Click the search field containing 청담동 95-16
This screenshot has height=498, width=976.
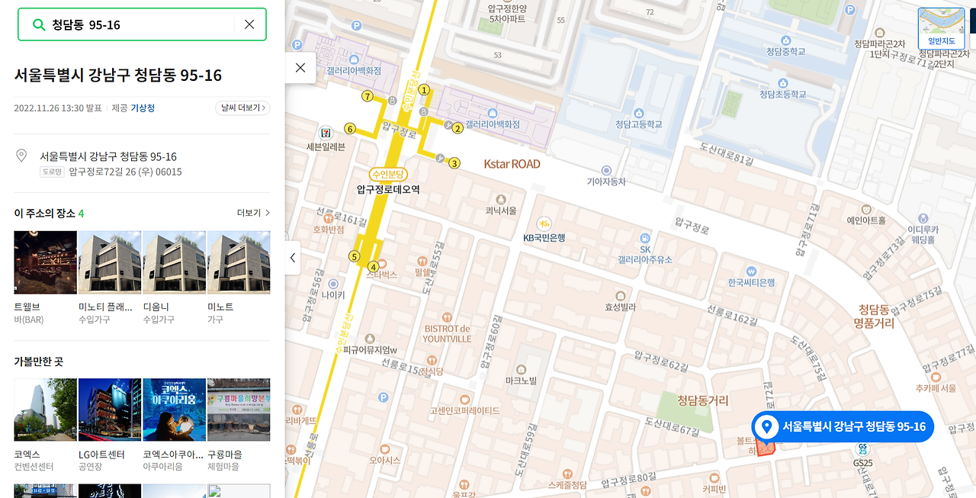tap(142, 24)
